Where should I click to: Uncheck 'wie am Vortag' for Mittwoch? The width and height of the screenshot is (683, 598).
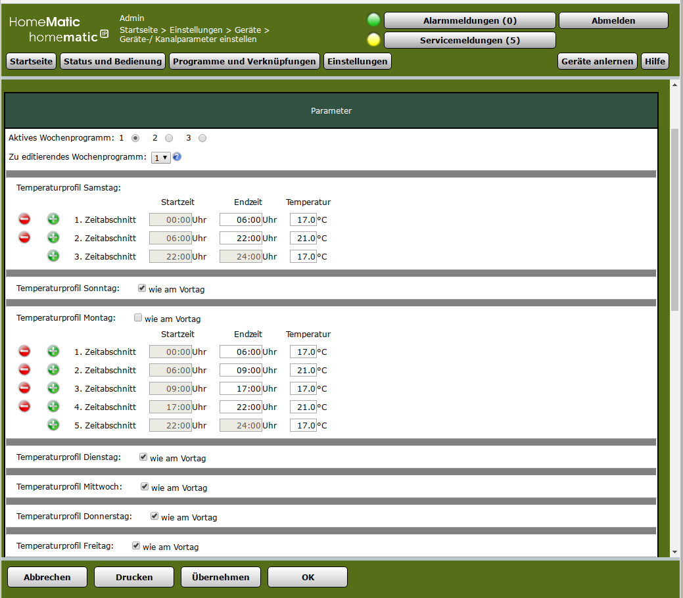click(x=145, y=486)
